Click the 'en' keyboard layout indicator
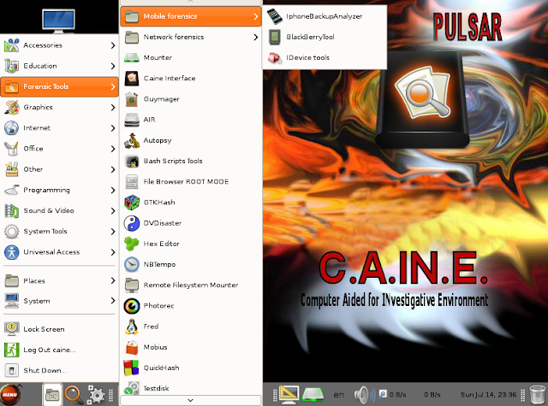This screenshot has width=548, height=406. click(x=338, y=395)
